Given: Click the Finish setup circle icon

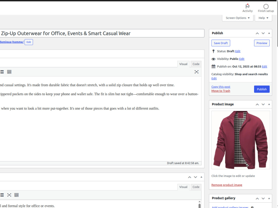Looking at the screenshot, I should [266, 7].
